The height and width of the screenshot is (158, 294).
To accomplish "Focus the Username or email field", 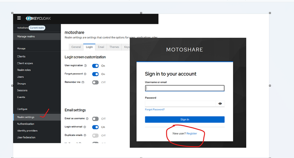I will pyautogui.click(x=184, y=88).
